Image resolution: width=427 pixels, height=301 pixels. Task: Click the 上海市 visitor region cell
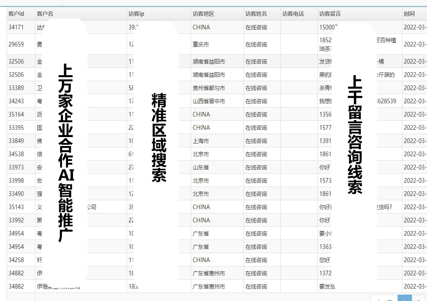(201, 141)
